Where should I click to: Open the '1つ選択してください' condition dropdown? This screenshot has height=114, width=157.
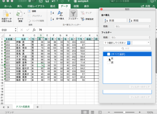(x=117, y=43)
